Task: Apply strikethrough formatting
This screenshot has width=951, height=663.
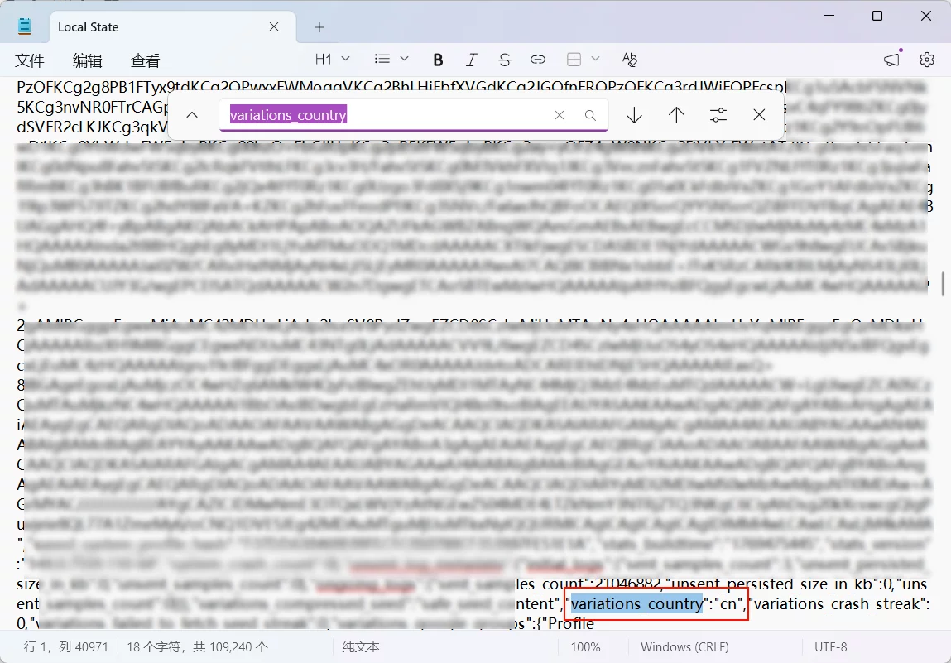Action: pyautogui.click(x=505, y=60)
